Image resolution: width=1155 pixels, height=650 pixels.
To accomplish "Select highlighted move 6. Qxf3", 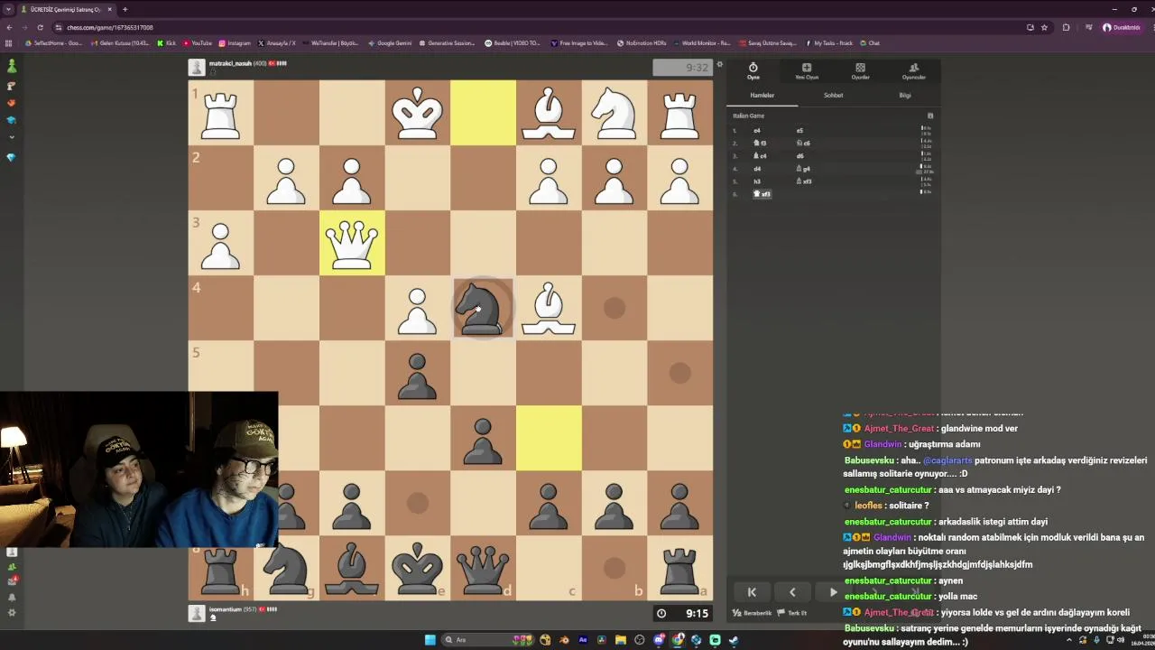I will pos(762,194).
